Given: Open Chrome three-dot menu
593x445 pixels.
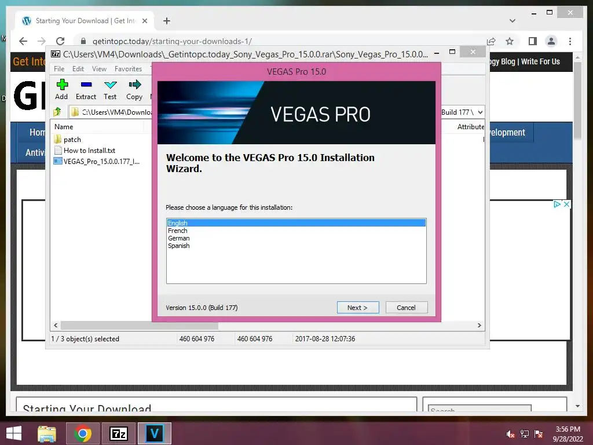Looking at the screenshot, I should [570, 41].
